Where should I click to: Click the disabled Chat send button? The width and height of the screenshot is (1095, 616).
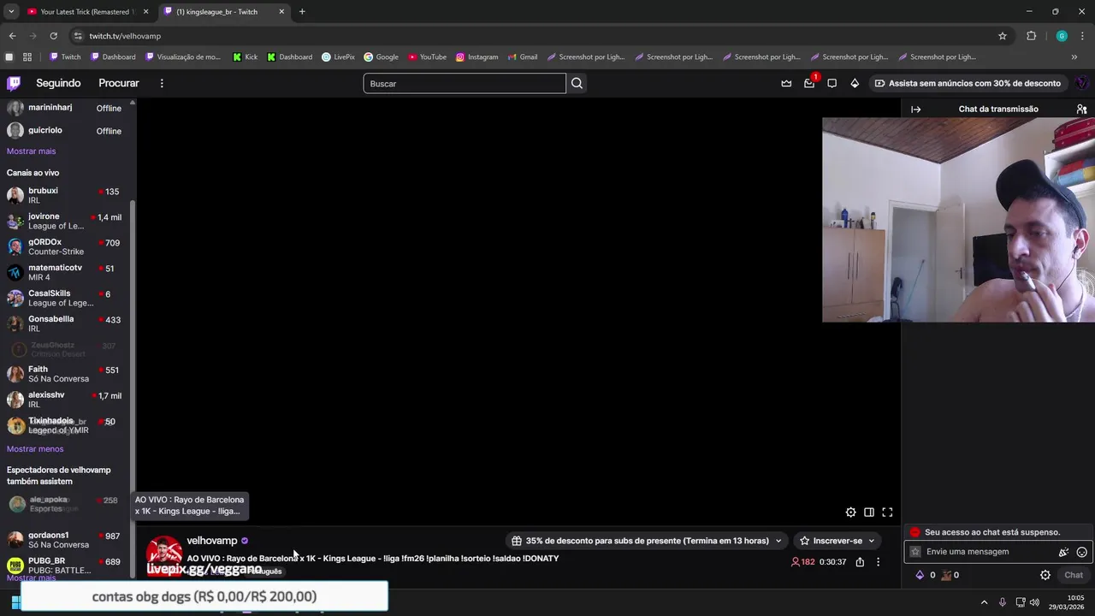tap(1074, 575)
